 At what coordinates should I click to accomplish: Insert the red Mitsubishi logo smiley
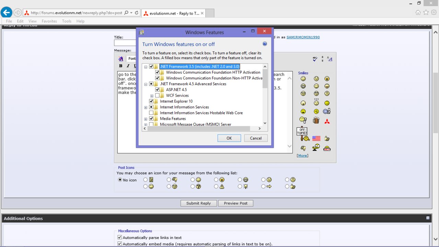click(327, 121)
